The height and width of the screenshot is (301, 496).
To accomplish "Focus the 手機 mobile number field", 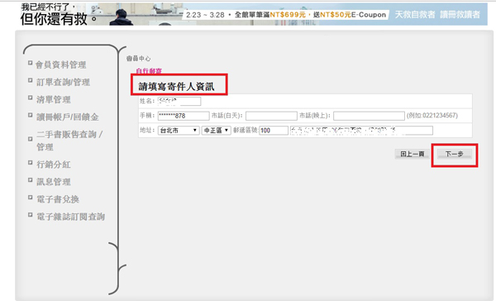I will (x=184, y=116).
